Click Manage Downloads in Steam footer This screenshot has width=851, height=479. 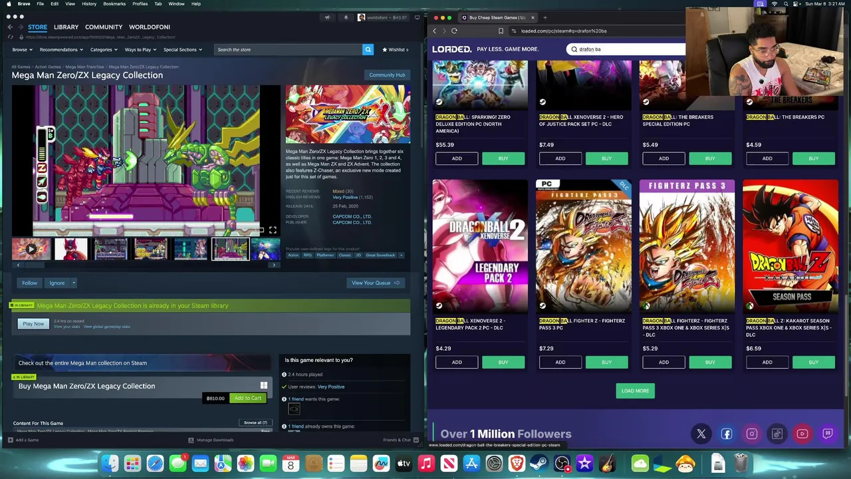click(x=211, y=440)
